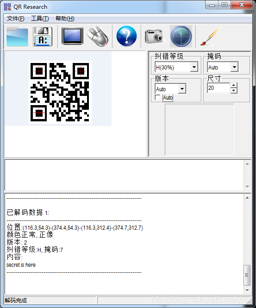Image resolution: width=256 pixels, height=308 pixels.
Task: Click the QR code image
Action: [60, 92]
